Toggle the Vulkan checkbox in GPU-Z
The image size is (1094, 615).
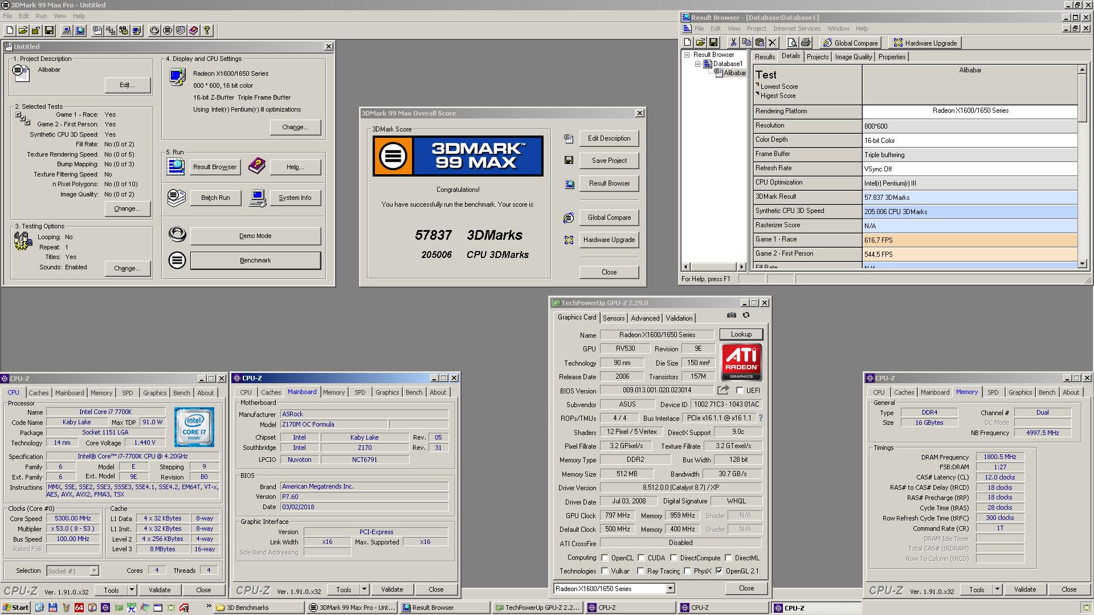pos(605,571)
